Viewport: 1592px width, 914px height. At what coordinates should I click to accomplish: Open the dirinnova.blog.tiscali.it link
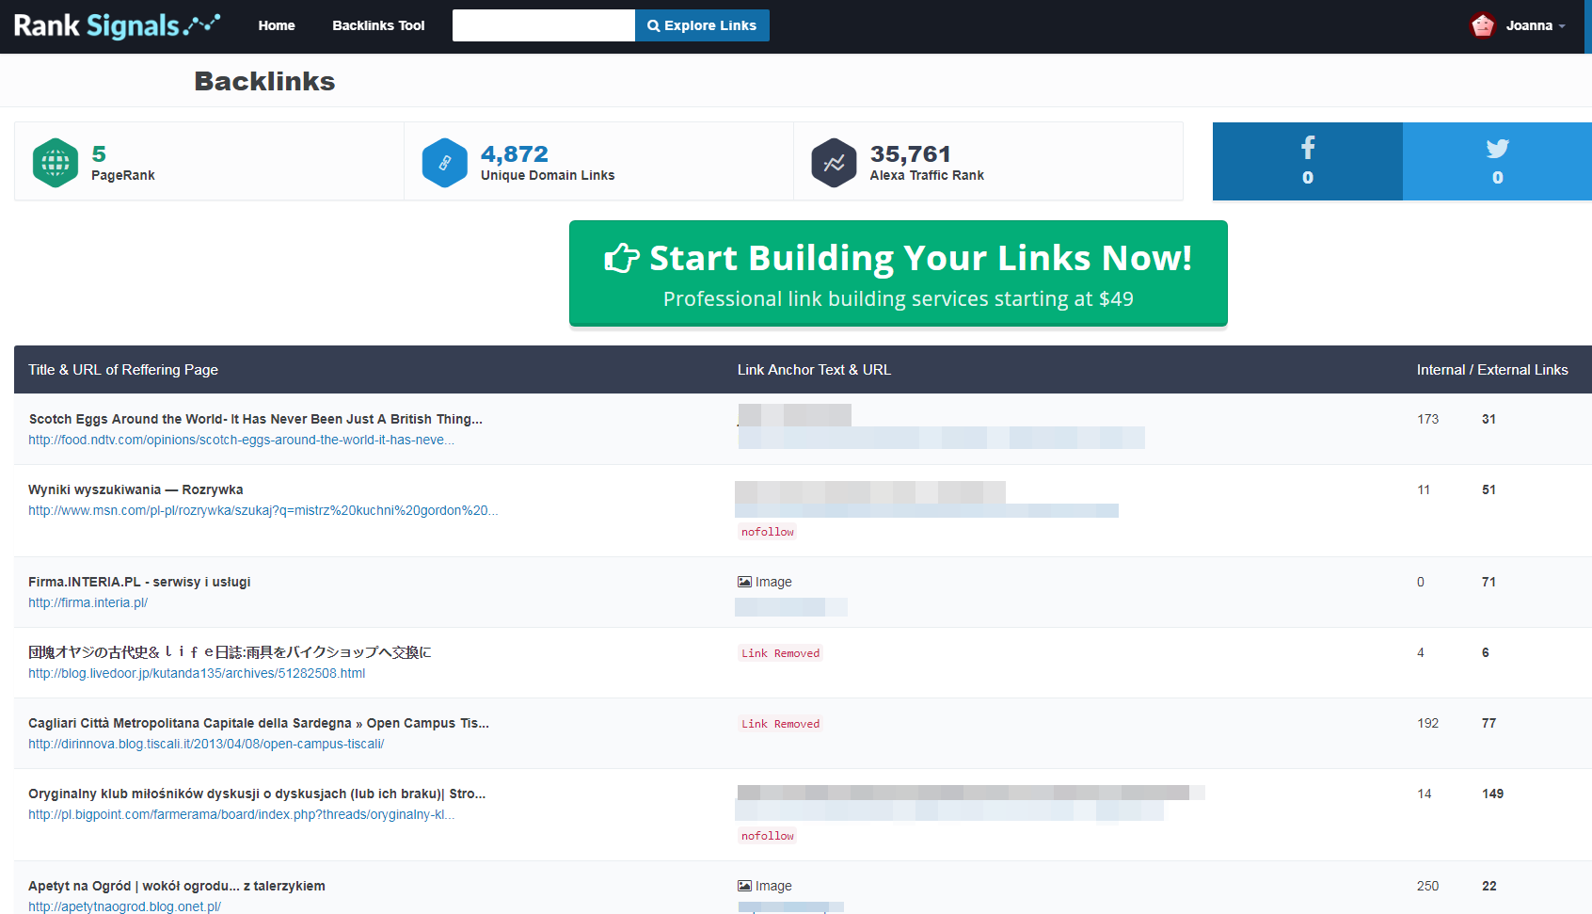206,744
